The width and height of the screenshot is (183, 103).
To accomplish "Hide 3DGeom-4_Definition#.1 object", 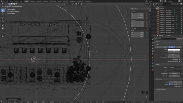I will tap(181, 10).
